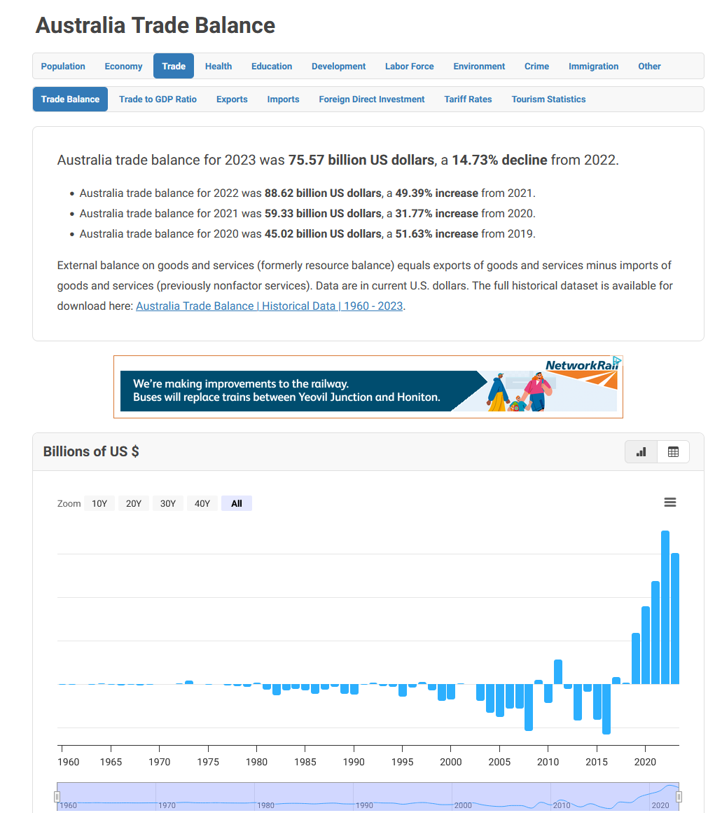Viewport: 708px width, 813px height.
Task: Select the 40Y zoom range
Action: click(202, 503)
